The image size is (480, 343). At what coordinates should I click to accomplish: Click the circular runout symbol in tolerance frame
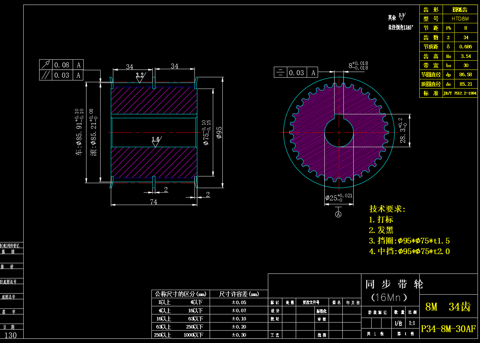46,65
